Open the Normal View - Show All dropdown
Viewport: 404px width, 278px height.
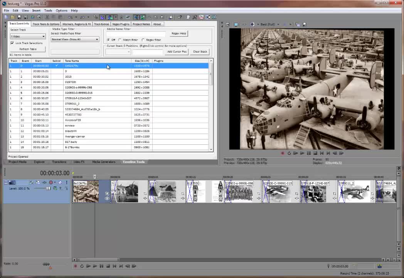point(75,39)
